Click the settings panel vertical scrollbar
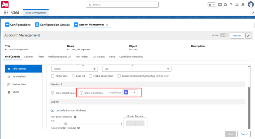This screenshot has height=139, width=255. pos(249,108)
